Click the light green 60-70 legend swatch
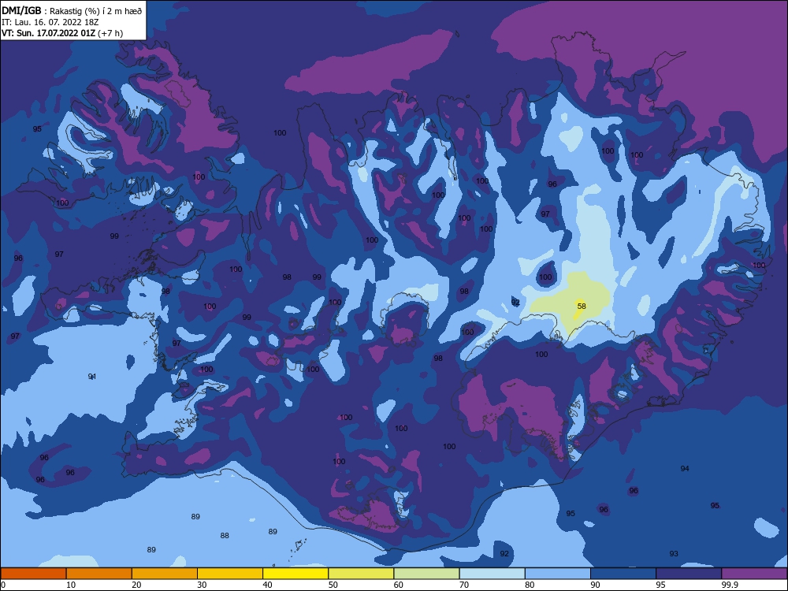The height and width of the screenshot is (591, 788). pos(426,574)
